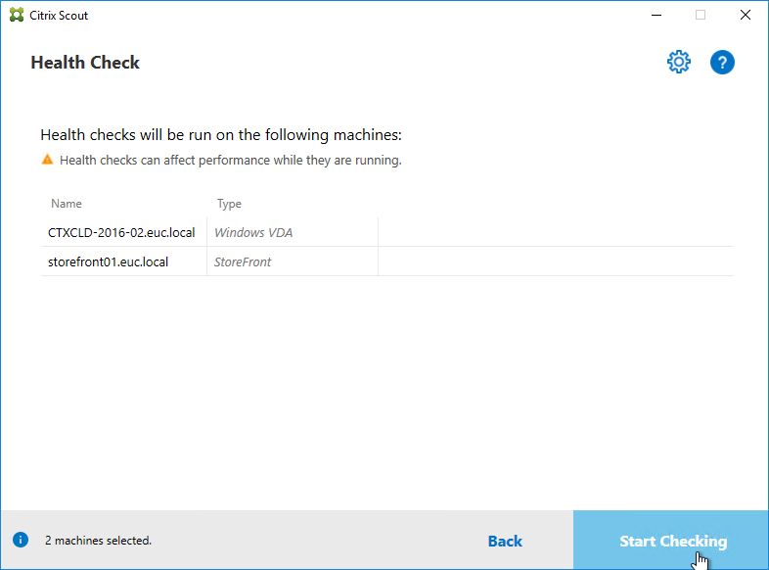The image size is (769, 570).
Task: Close the Citrix Scout window
Action: [x=746, y=16]
